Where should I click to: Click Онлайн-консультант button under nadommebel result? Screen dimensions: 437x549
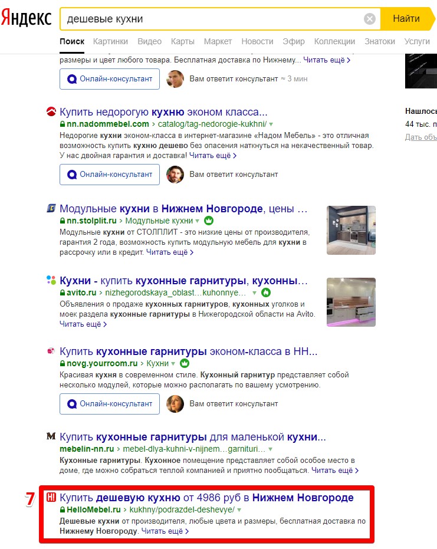point(110,175)
